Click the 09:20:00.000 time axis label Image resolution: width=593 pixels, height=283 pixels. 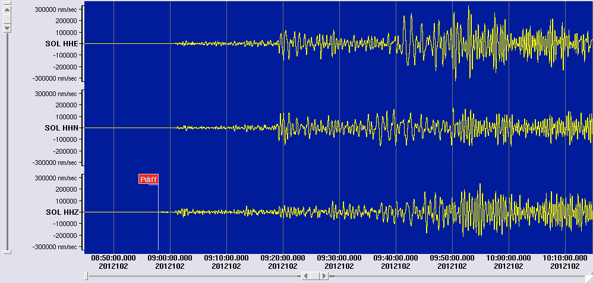283,258
